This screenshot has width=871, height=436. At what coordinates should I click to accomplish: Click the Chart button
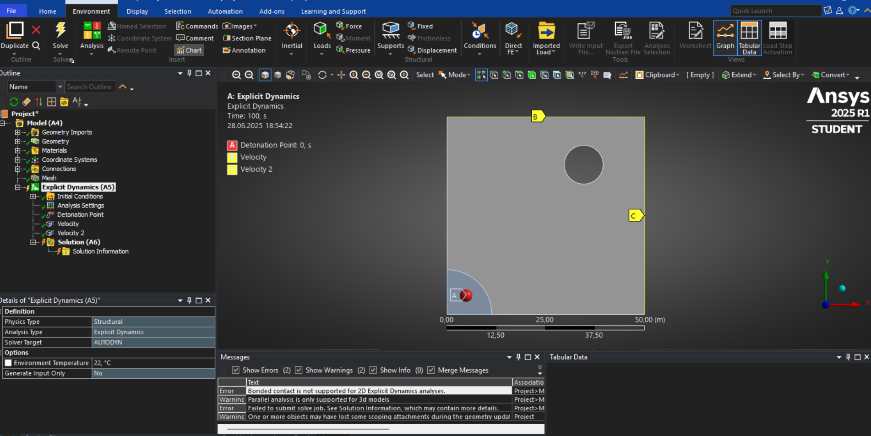coord(189,50)
